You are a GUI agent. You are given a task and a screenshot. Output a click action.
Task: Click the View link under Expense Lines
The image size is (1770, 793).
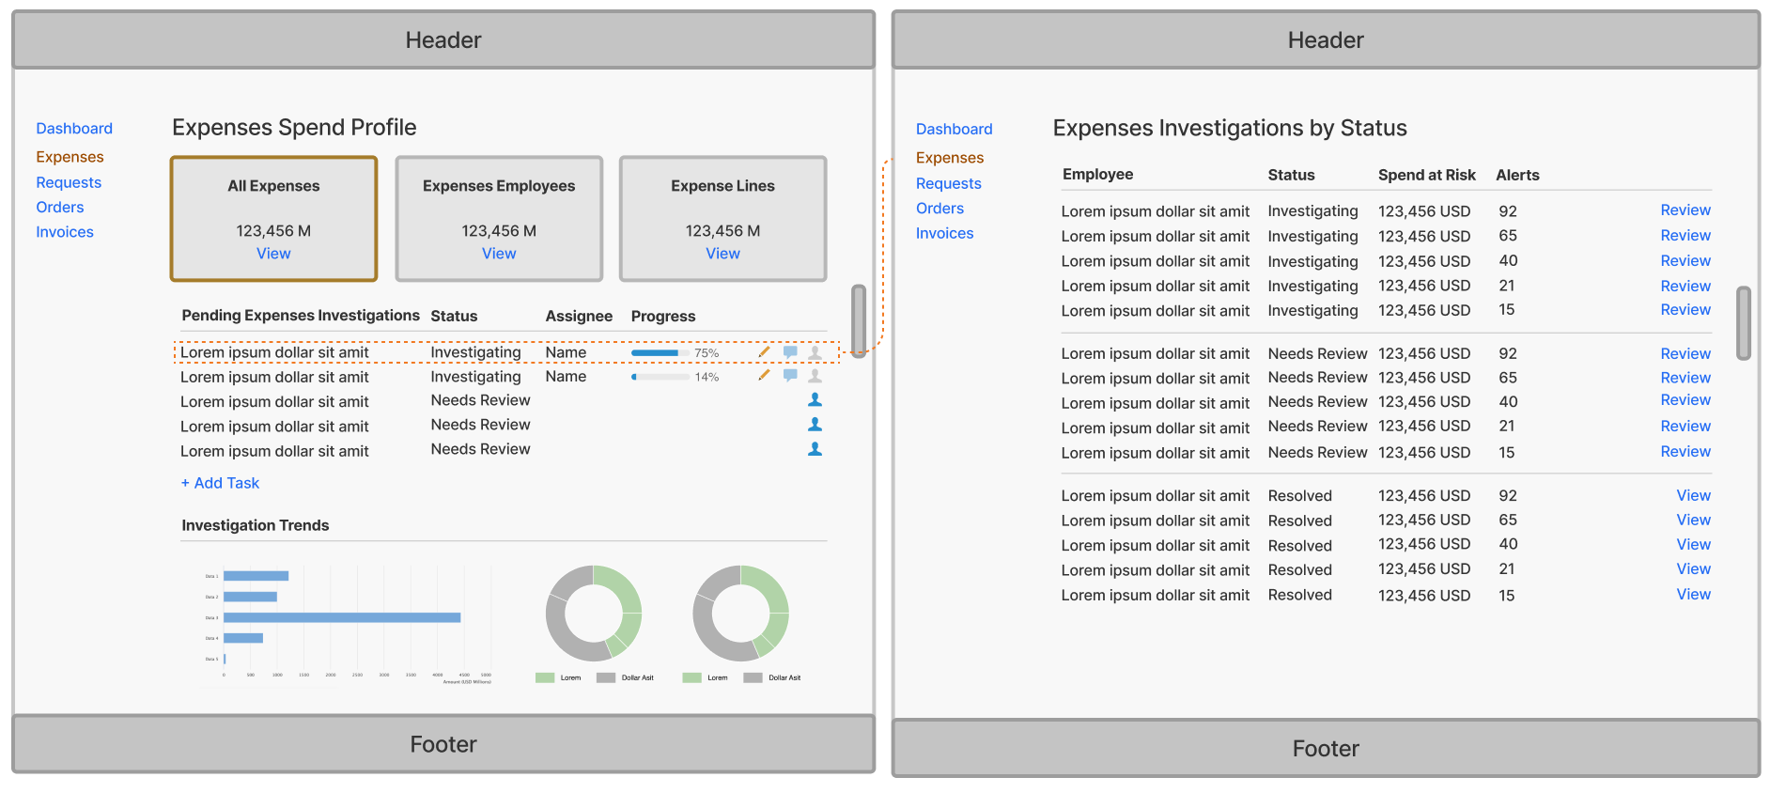pos(722,254)
